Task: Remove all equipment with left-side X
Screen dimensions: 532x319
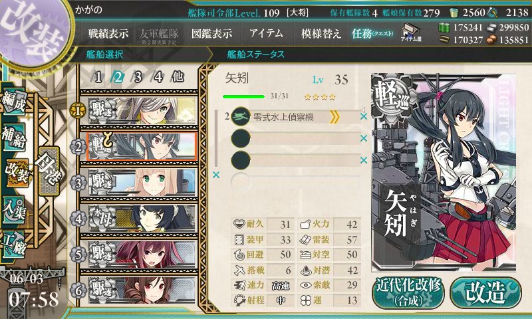Action: (215, 175)
